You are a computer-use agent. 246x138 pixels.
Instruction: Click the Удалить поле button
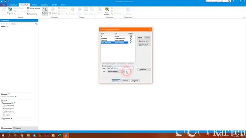pyautogui.click(x=143, y=45)
